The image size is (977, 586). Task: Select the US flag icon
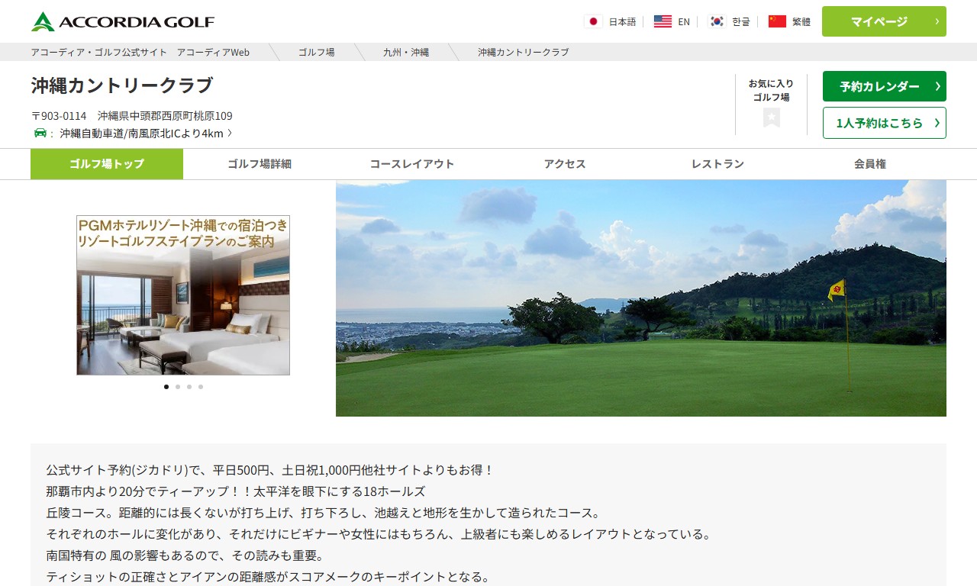663,21
